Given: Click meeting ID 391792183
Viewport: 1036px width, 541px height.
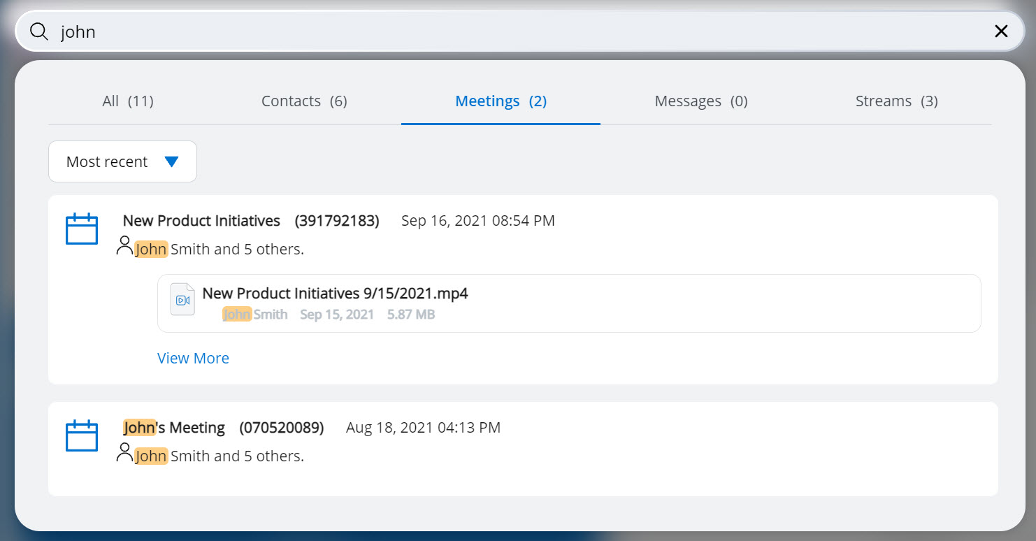Looking at the screenshot, I should tap(337, 221).
